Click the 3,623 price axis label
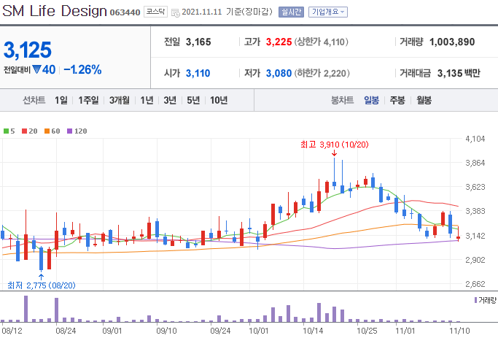 click(x=475, y=187)
